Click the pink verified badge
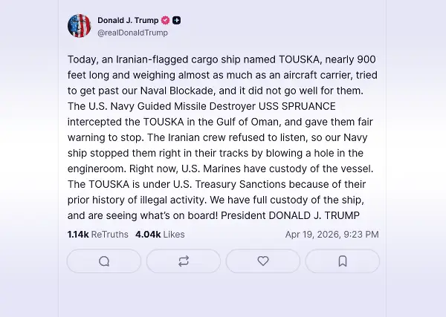This screenshot has height=317, width=446. click(x=165, y=21)
